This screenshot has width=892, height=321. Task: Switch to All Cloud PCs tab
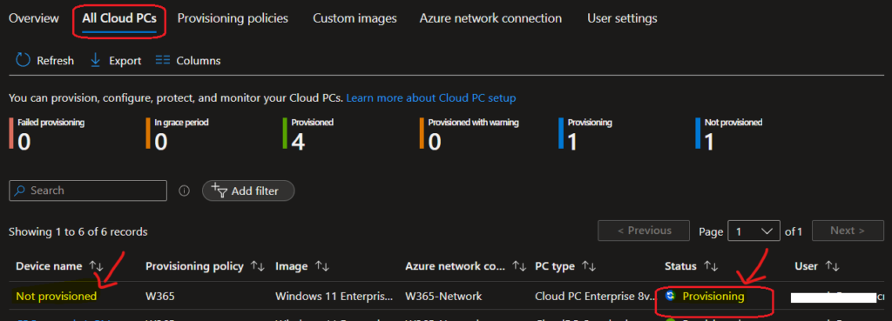[118, 18]
